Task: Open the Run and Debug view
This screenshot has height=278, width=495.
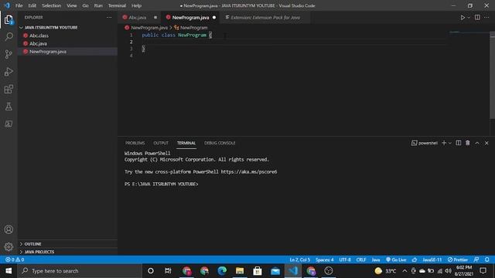Action: tap(9, 72)
